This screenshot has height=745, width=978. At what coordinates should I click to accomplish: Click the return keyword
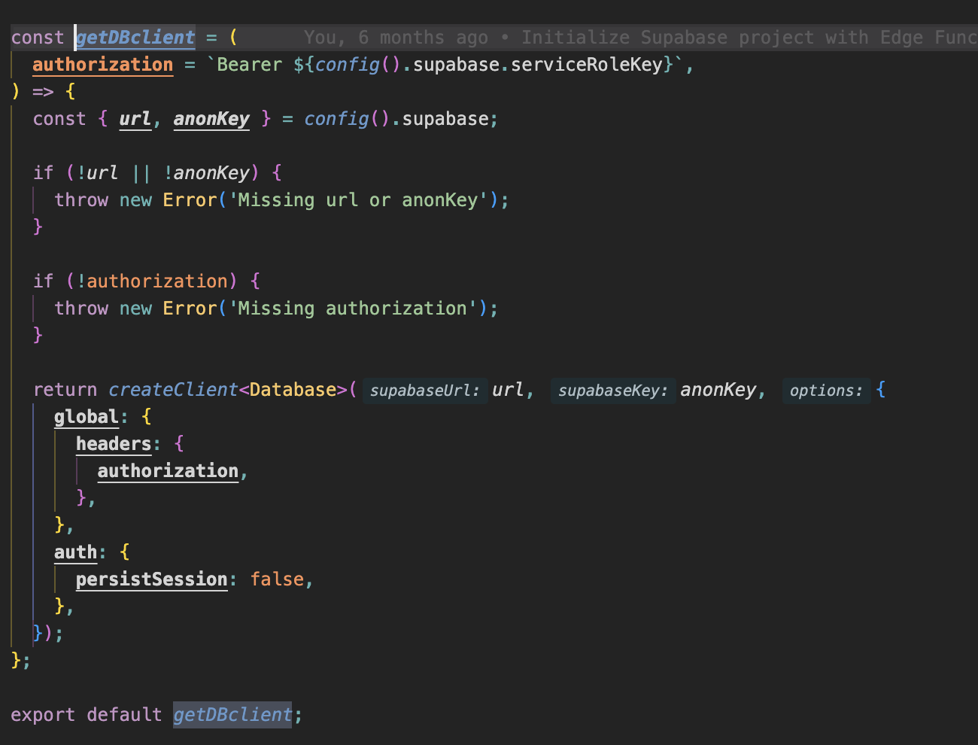tap(65, 390)
